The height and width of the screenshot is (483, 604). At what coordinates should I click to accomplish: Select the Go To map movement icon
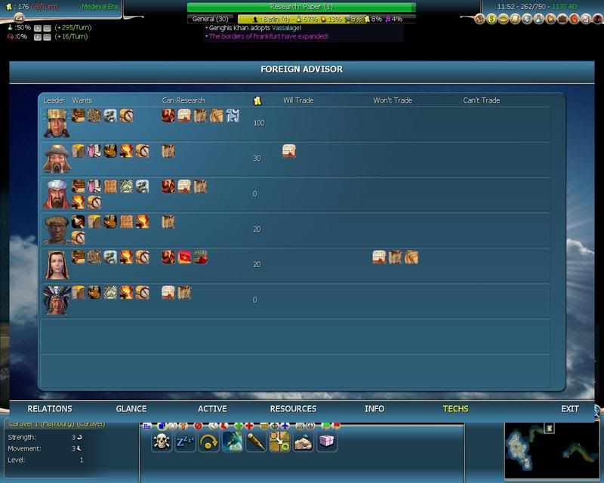(x=279, y=441)
